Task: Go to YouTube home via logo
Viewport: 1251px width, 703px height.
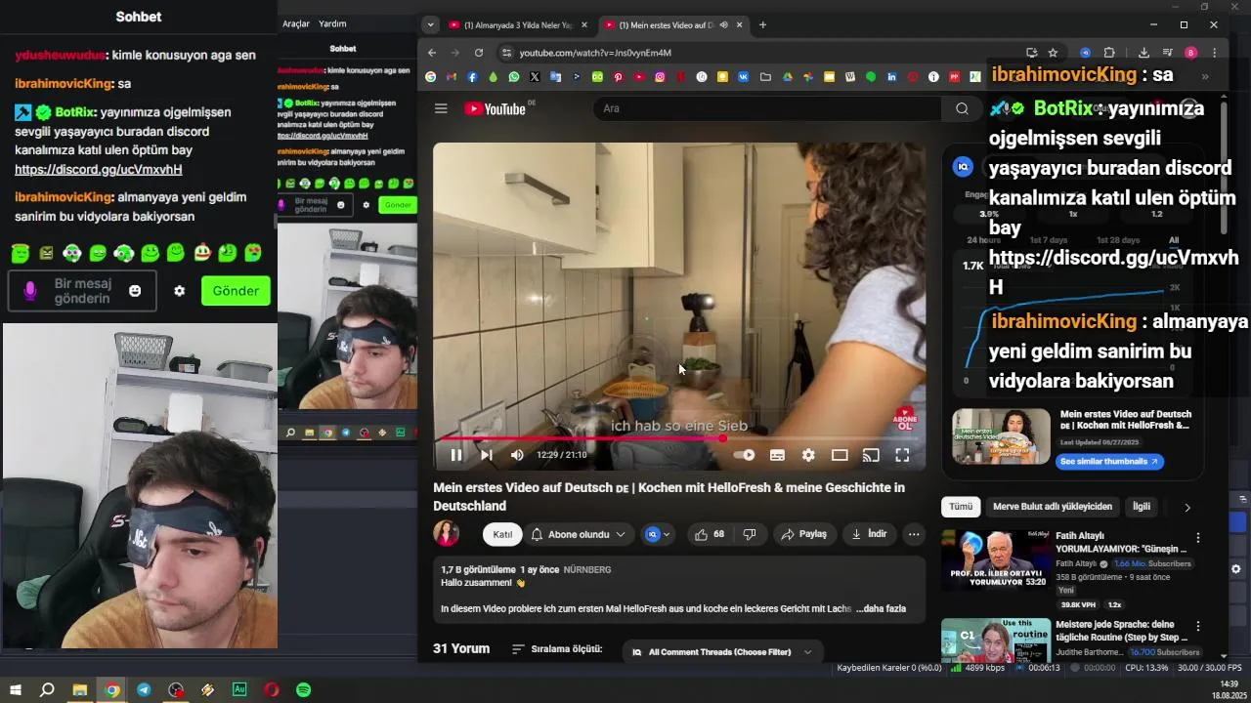Action: 497,108
